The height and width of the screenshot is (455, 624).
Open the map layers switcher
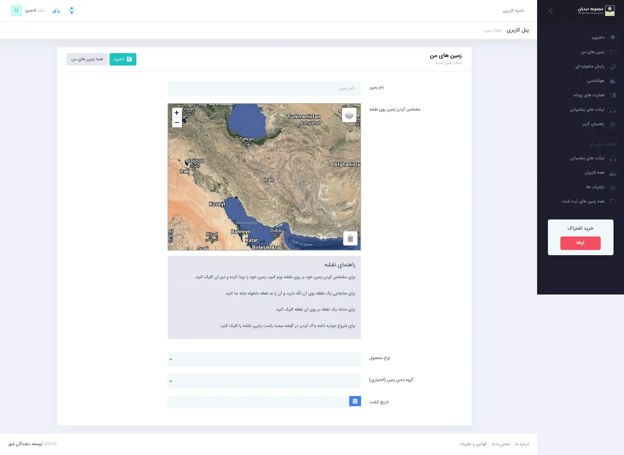click(349, 115)
